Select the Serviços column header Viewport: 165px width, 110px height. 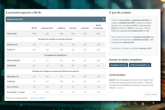pos(73,28)
